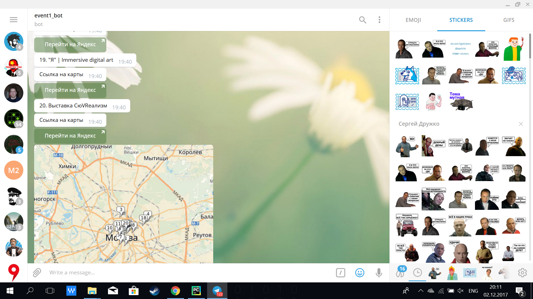This screenshot has width=533, height=299.
Task: Switch to the EMOJI tab
Action: tap(413, 20)
